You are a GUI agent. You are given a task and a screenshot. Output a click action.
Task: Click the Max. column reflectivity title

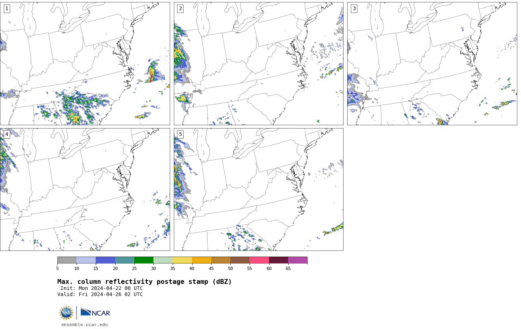tap(144, 282)
